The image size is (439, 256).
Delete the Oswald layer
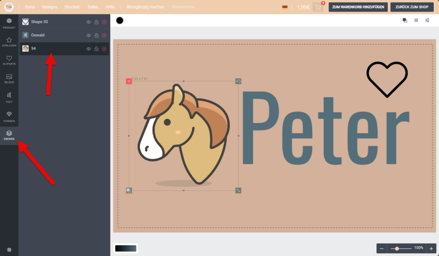(x=104, y=36)
